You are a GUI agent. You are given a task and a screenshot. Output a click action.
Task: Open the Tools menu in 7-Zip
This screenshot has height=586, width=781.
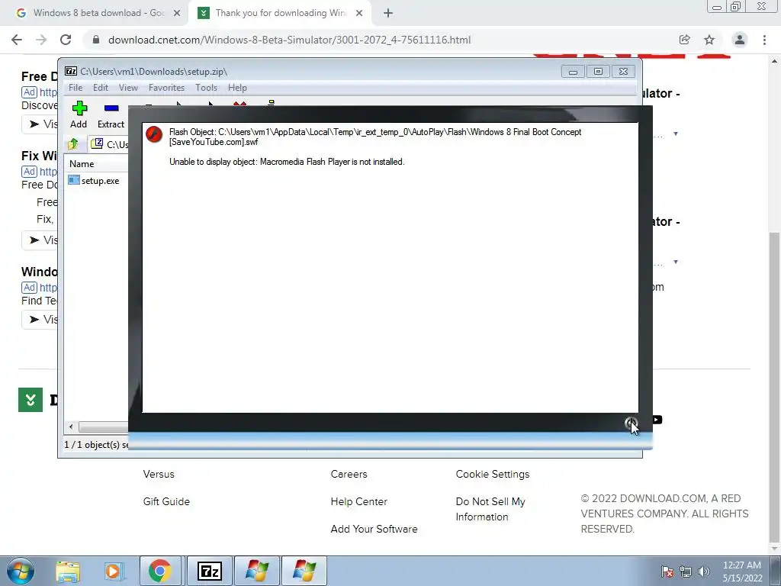click(x=206, y=88)
